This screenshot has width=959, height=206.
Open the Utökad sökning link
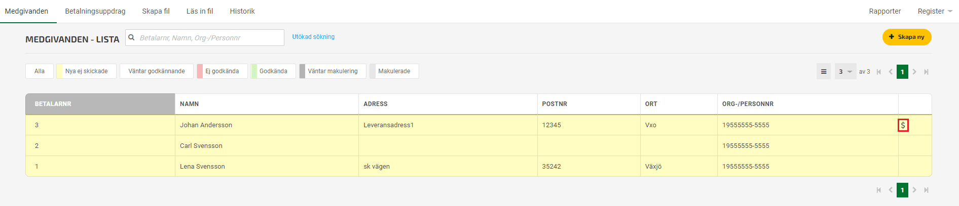[x=313, y=37]
